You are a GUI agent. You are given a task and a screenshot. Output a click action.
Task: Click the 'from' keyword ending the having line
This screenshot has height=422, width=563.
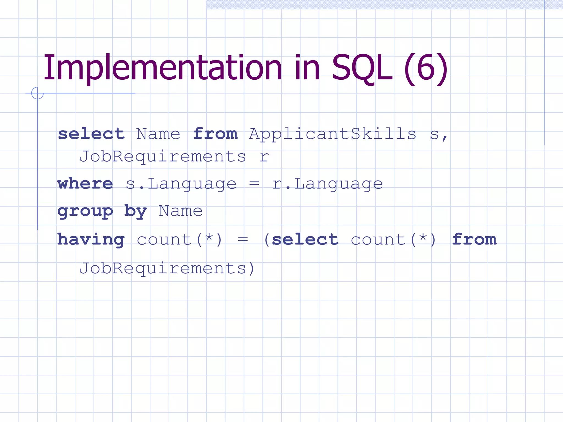[474, 239]
